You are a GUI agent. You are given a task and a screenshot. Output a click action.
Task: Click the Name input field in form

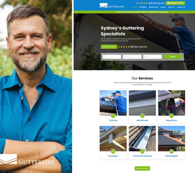(x=112, y=57)
